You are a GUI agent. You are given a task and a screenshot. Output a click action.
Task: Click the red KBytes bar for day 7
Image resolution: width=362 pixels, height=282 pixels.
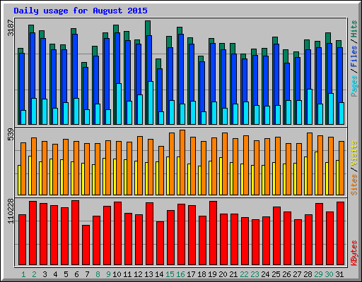[86, 245]
